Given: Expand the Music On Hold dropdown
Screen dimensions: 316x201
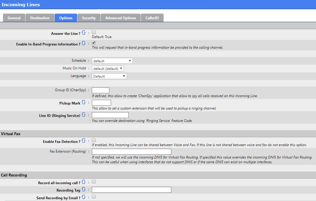Looking at the screenshot, I should pos(108,68).
